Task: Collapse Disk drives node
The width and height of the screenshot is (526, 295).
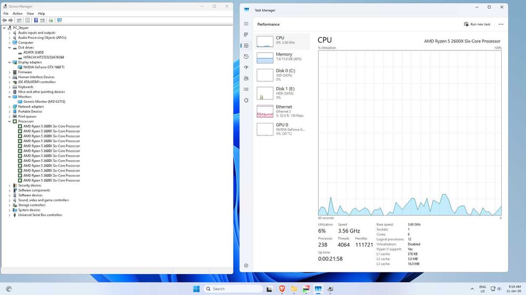Action: coord(9,48)
